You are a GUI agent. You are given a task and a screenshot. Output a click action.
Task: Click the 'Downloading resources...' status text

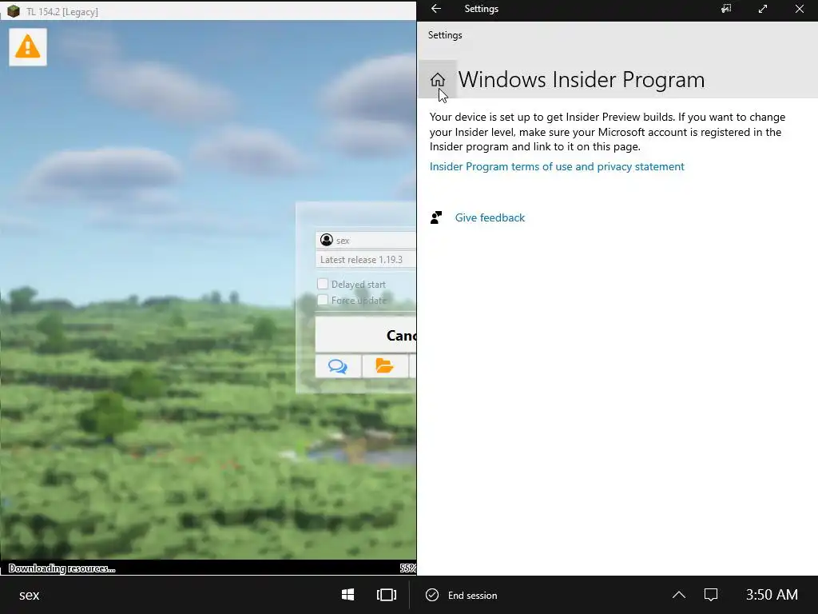pyautogui.click(x=62, y=568)
